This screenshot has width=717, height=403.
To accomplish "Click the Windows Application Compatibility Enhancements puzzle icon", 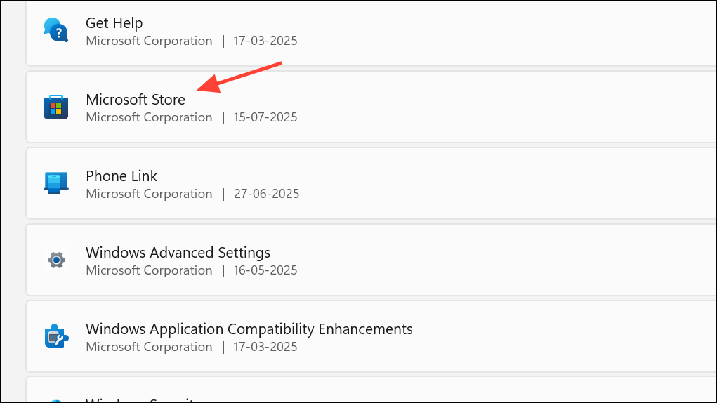I will 56,336.
